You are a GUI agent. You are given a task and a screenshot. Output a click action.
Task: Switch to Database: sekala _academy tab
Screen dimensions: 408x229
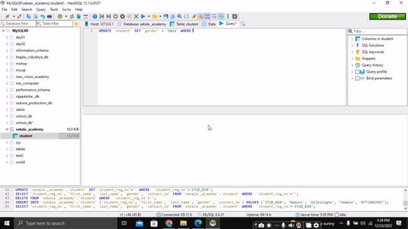(x=142, y=24)
